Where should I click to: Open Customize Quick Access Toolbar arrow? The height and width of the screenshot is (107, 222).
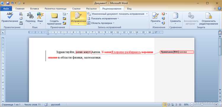click(24, 3)
